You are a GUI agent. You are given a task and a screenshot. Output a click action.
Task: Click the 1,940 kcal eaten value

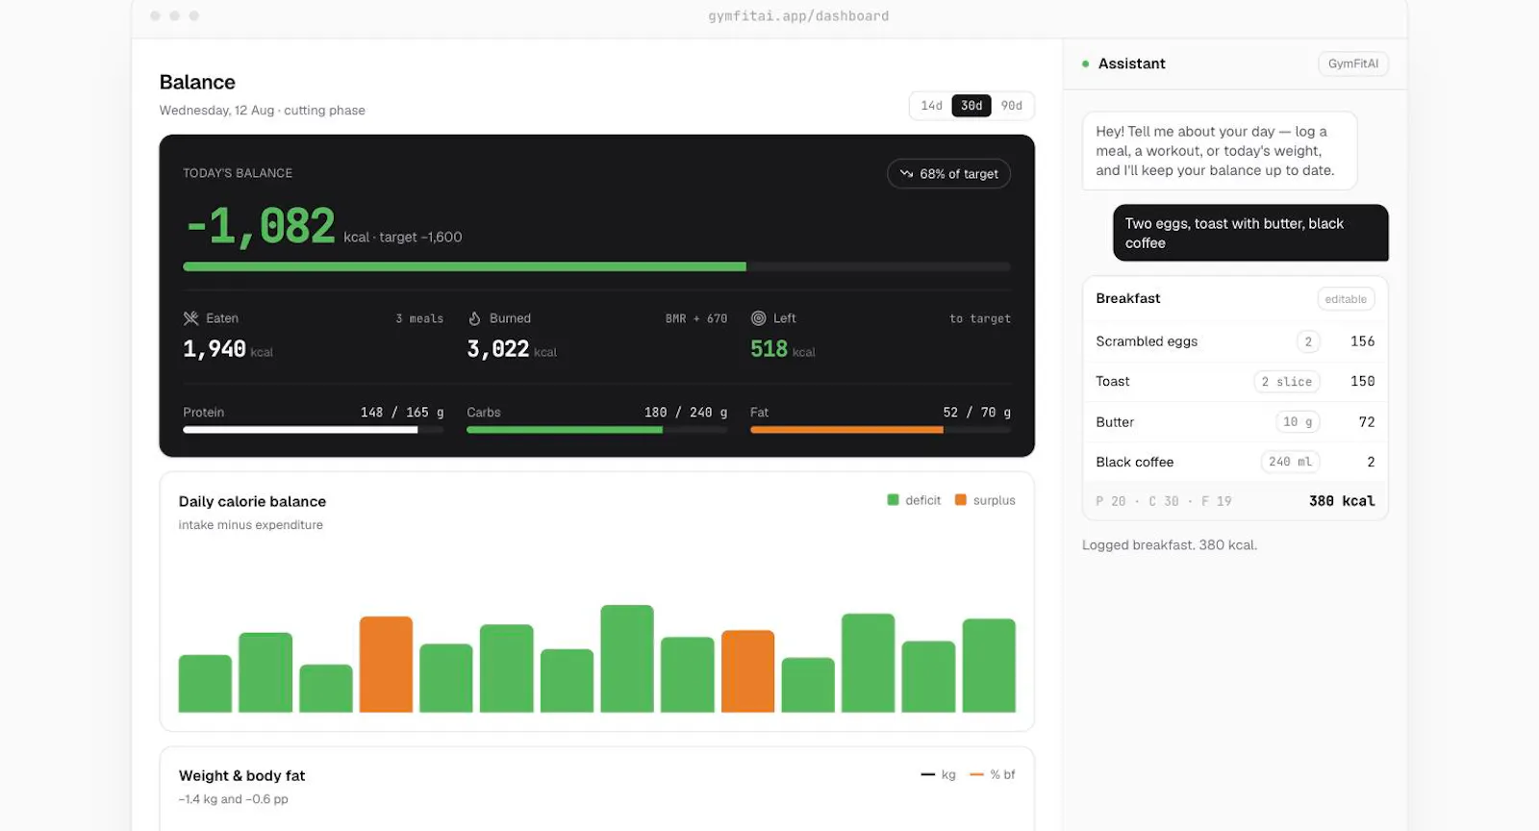coord(228,349)
